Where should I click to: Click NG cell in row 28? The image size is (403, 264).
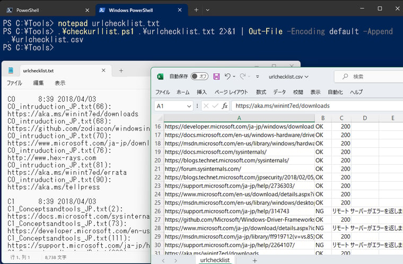pos(323,228)
